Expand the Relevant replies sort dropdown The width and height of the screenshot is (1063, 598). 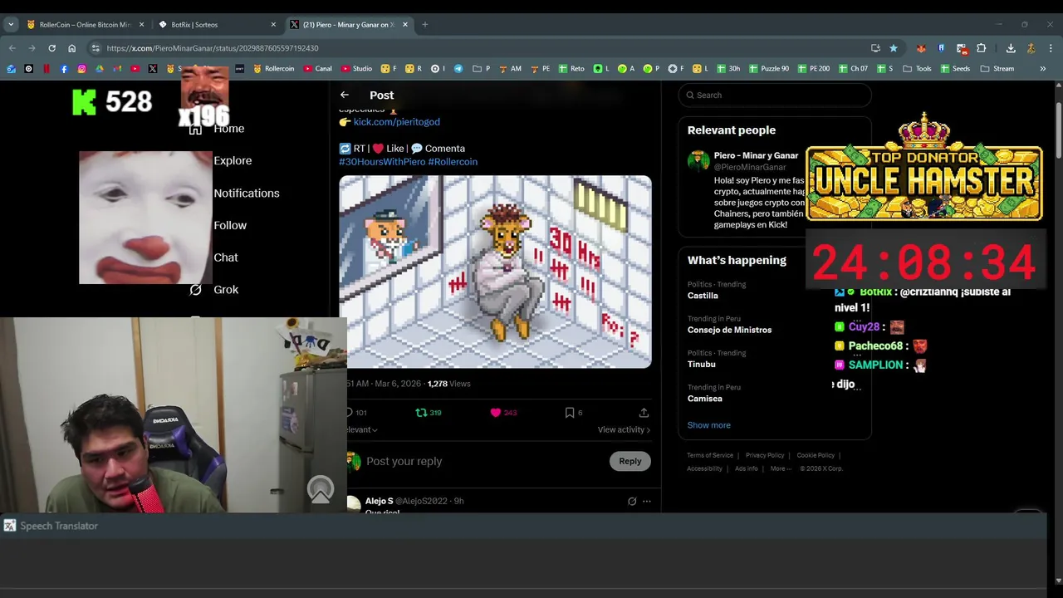pos(362,429)
